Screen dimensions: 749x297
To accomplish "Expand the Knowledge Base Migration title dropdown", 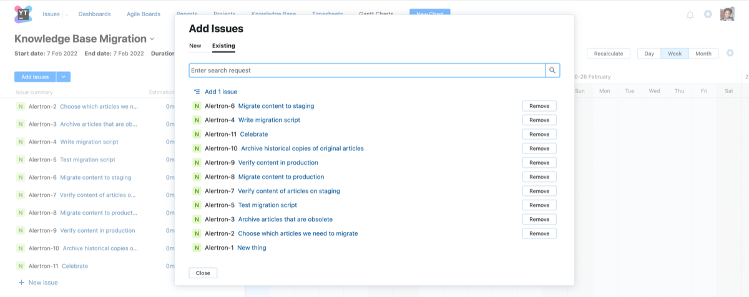I will coord(152,39).
